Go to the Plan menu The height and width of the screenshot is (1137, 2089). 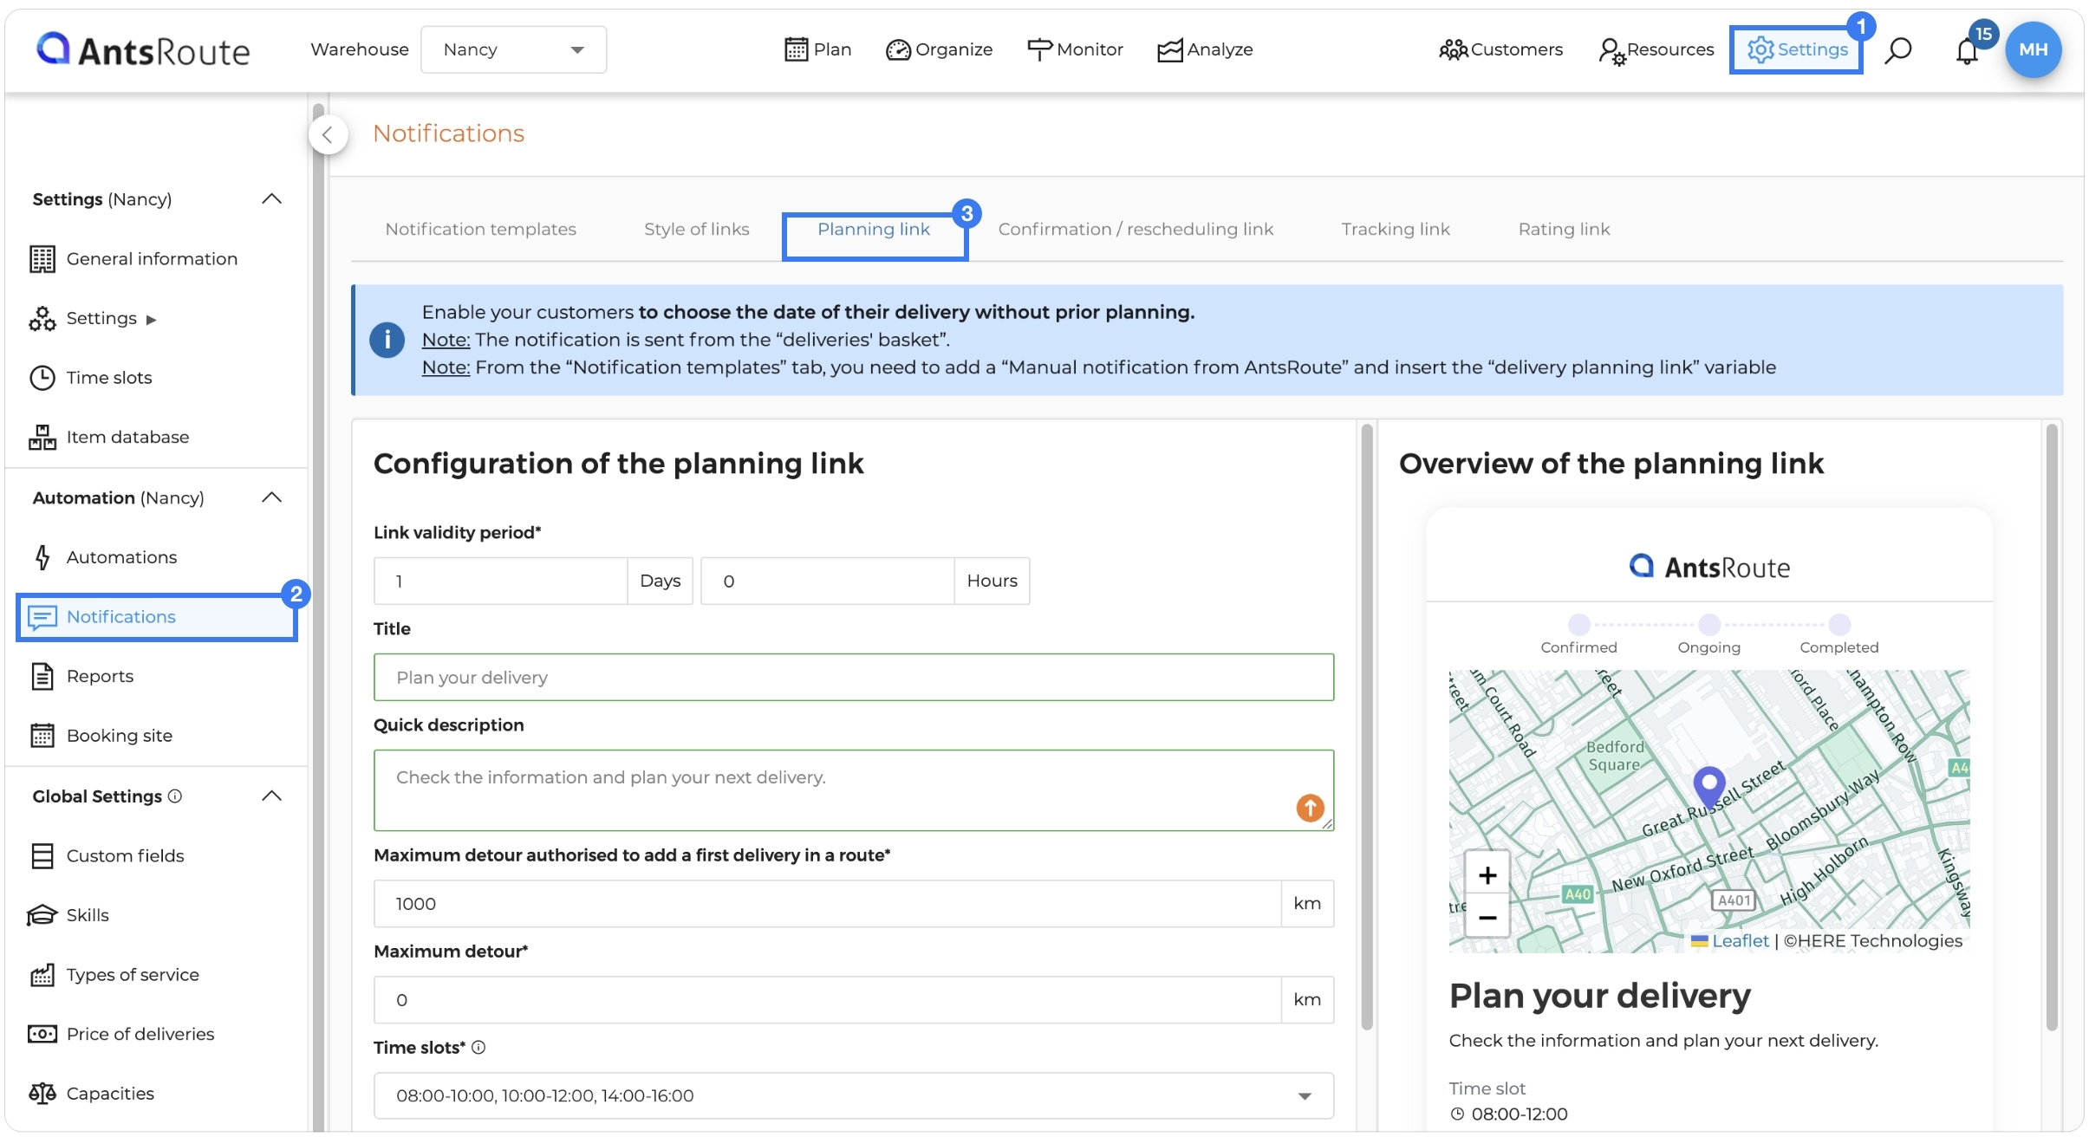tap(817, 49)
